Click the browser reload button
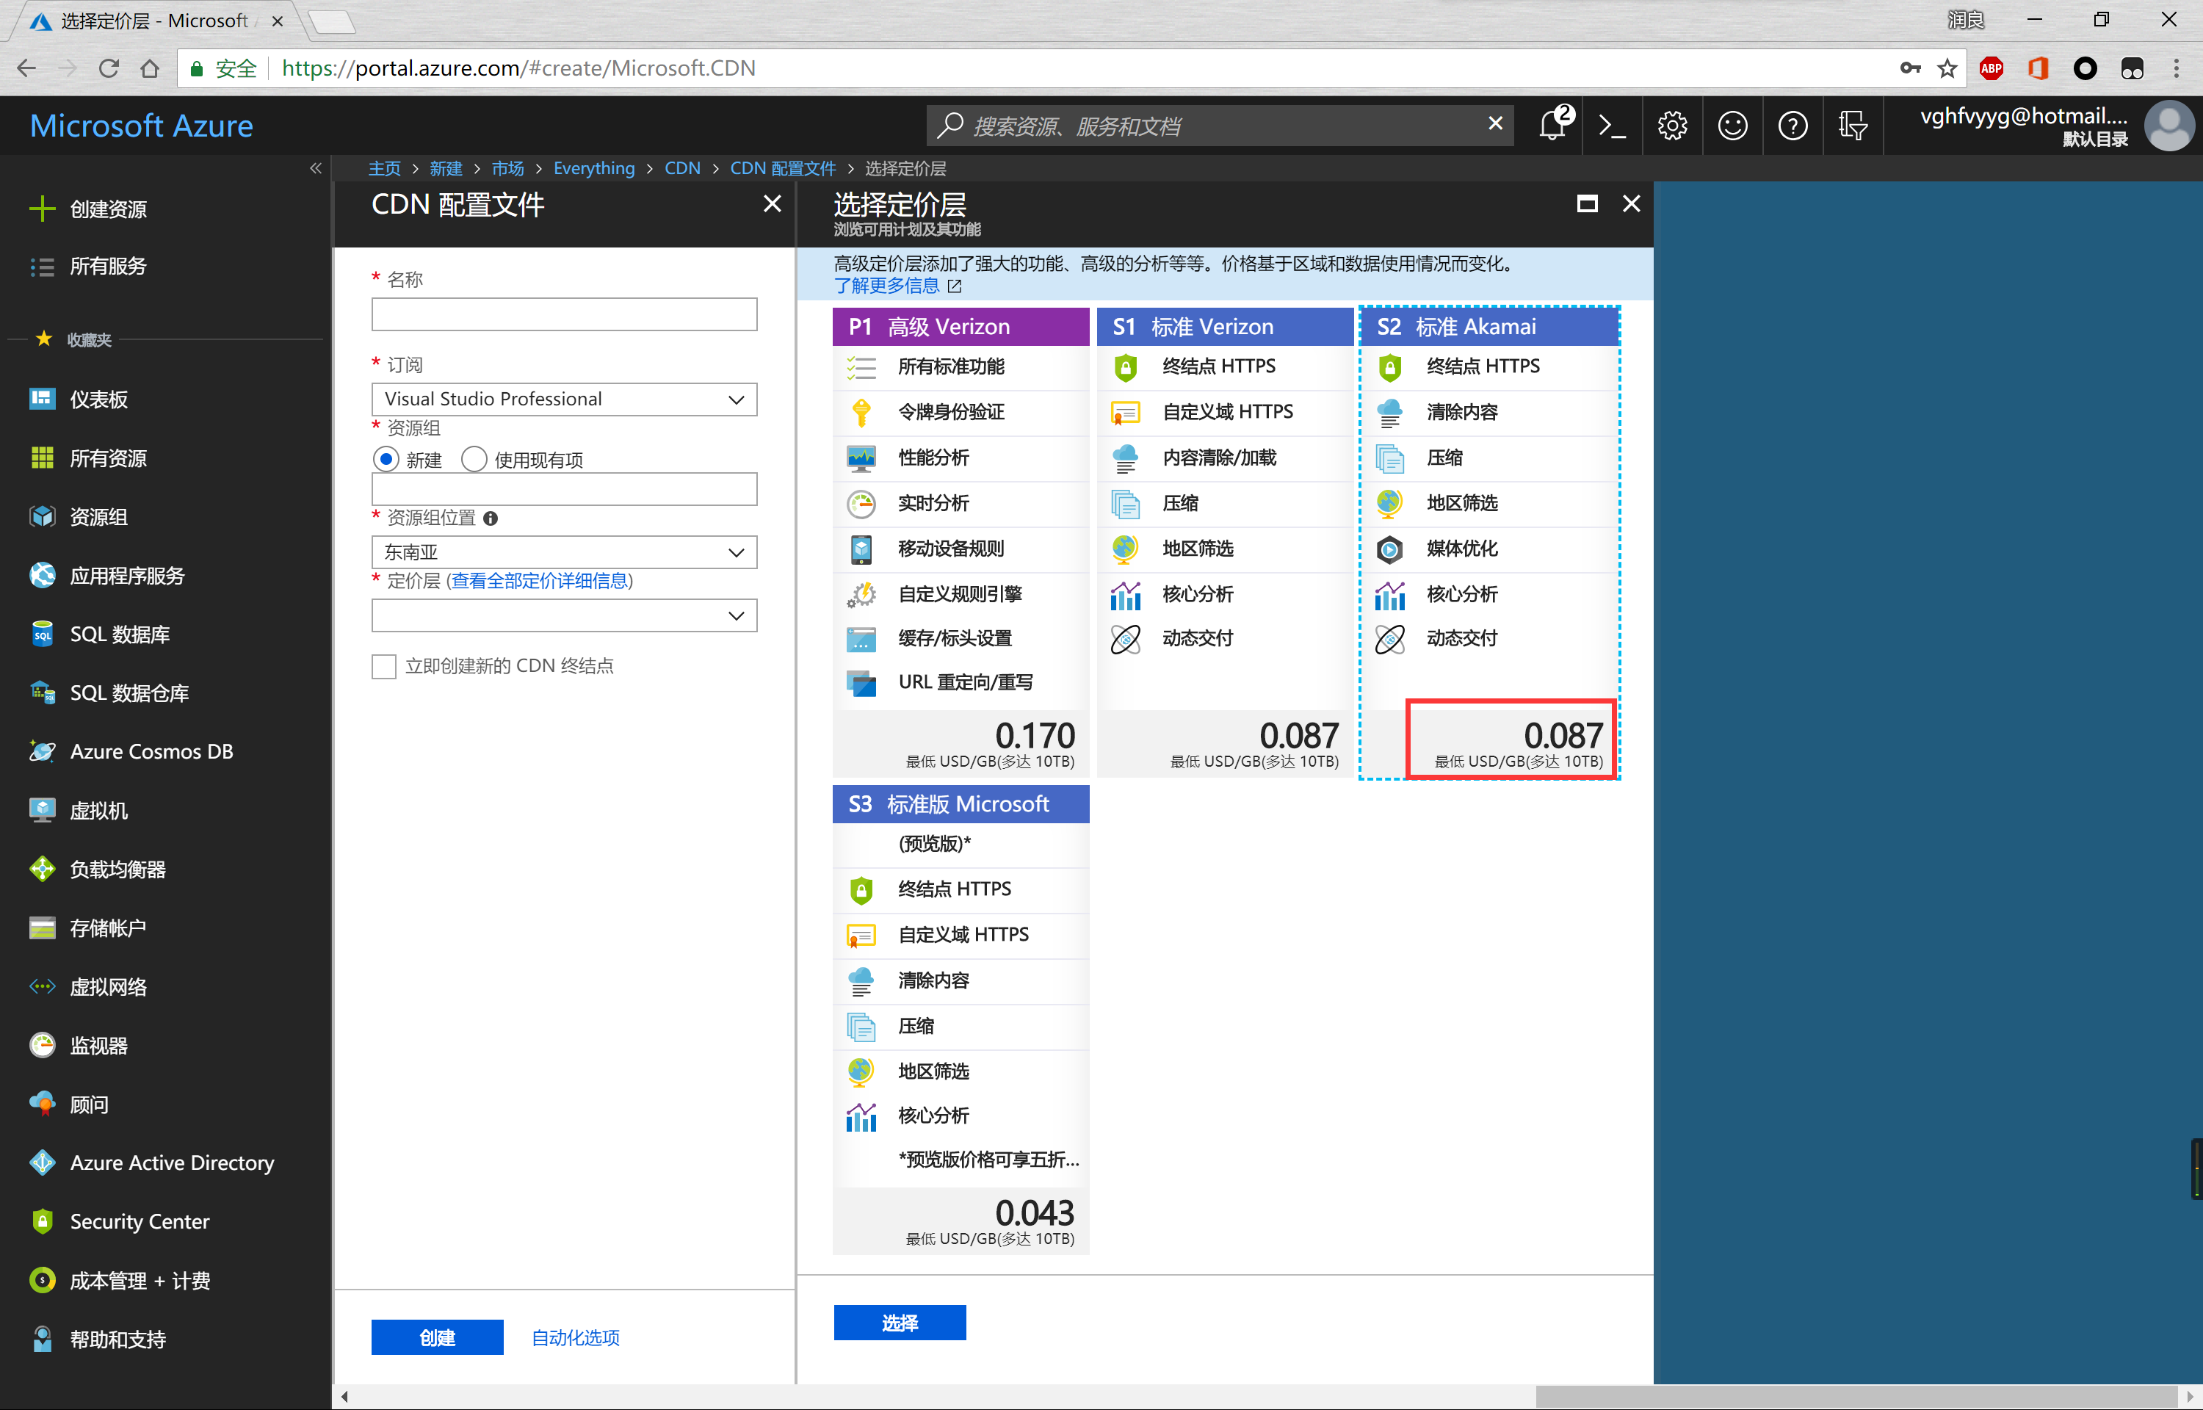This screenshot has width=2203, height=1410. click(x=109, y=69)
